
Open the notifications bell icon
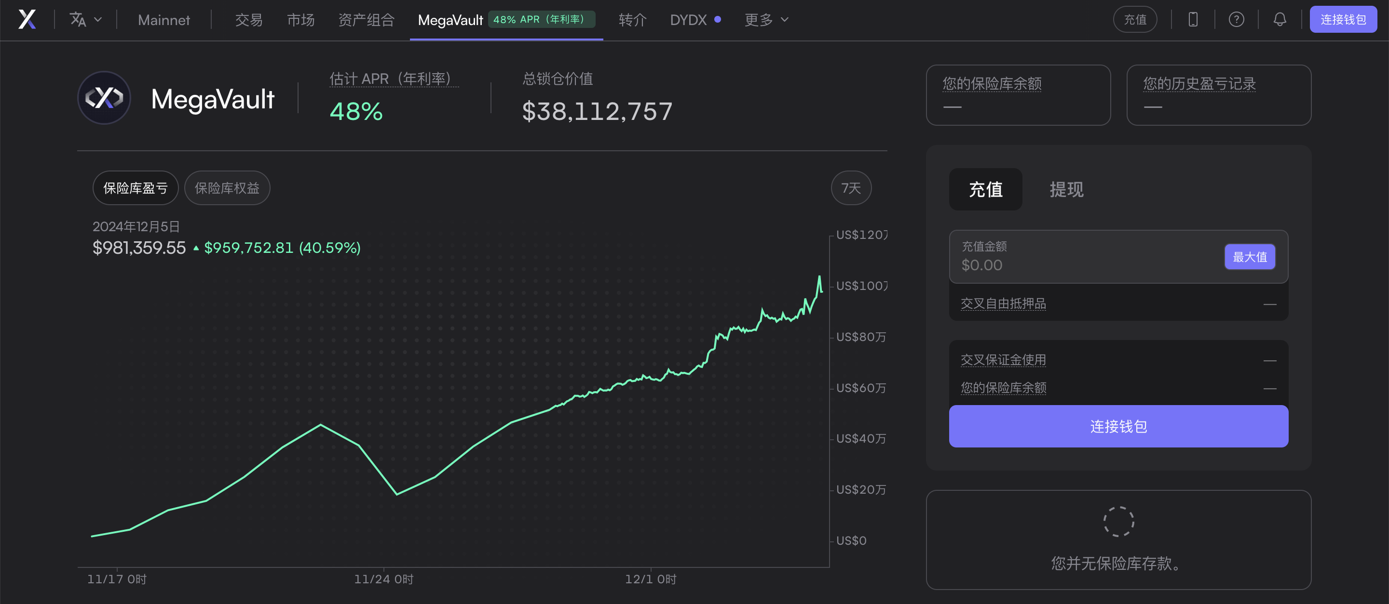(1280, 19)
